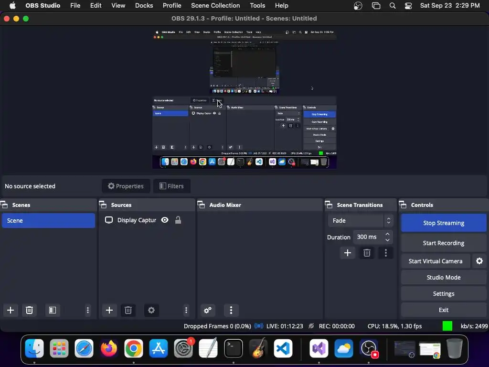The width and height of the screenshot is (489, 367).
Task: Open Trash in the Dock
Action: point(455,348)
